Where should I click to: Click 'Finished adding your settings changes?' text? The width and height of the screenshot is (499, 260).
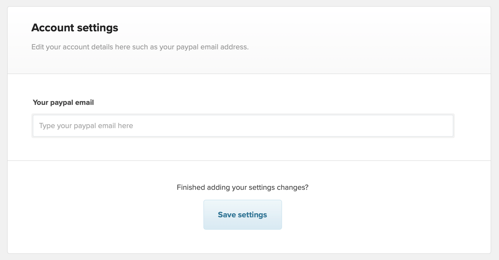click(x=243, y=187)
